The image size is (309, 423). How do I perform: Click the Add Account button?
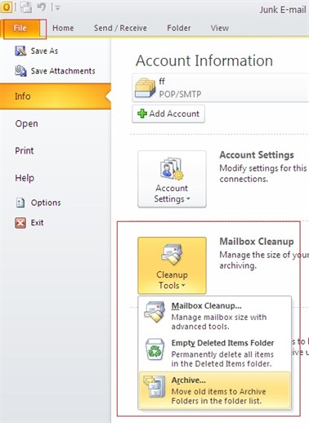pyautogui.click(x=168, y=114)
